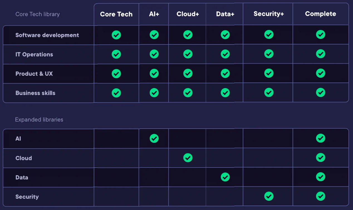Click the Security row label

(27, 197)
